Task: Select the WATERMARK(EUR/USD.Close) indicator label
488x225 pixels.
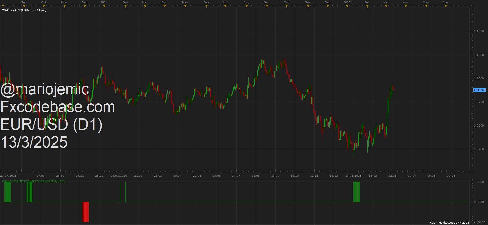Action: tap(24, 10)
